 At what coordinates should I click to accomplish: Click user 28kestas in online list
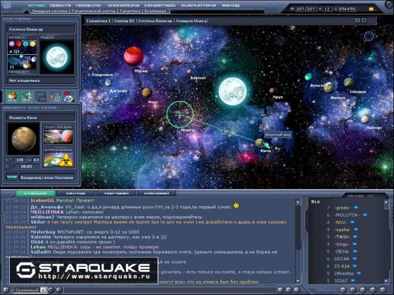(344, 274)
